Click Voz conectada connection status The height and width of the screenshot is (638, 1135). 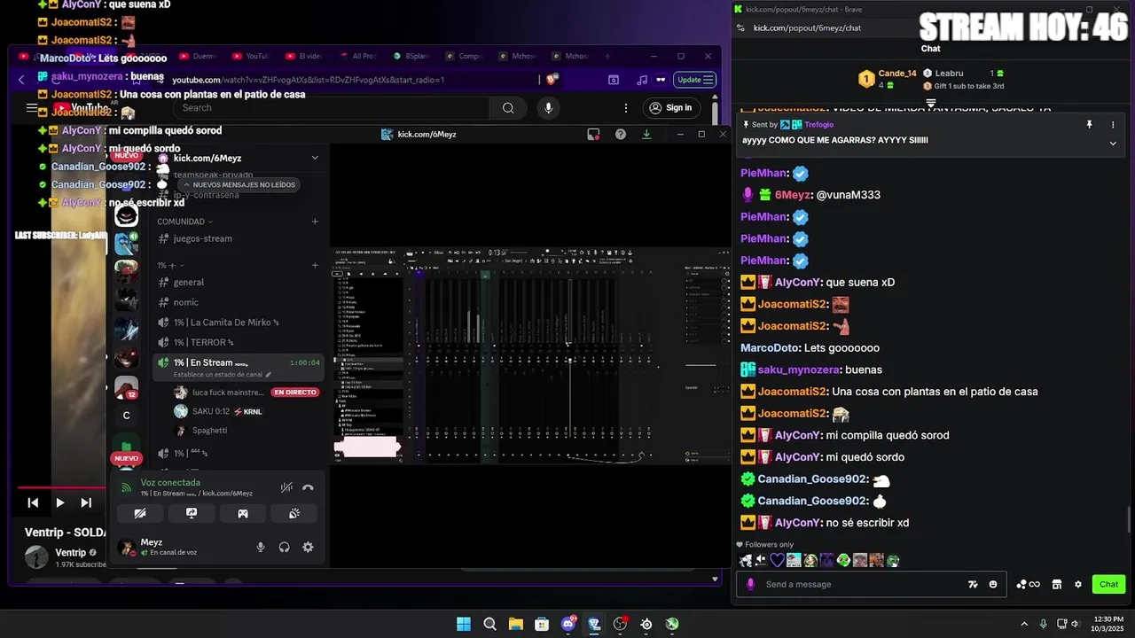(x=170, y=483)
